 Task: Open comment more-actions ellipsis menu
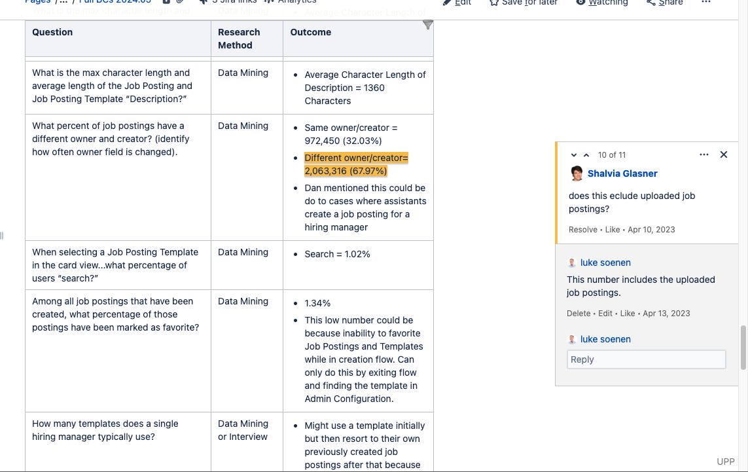click(704, 154)
